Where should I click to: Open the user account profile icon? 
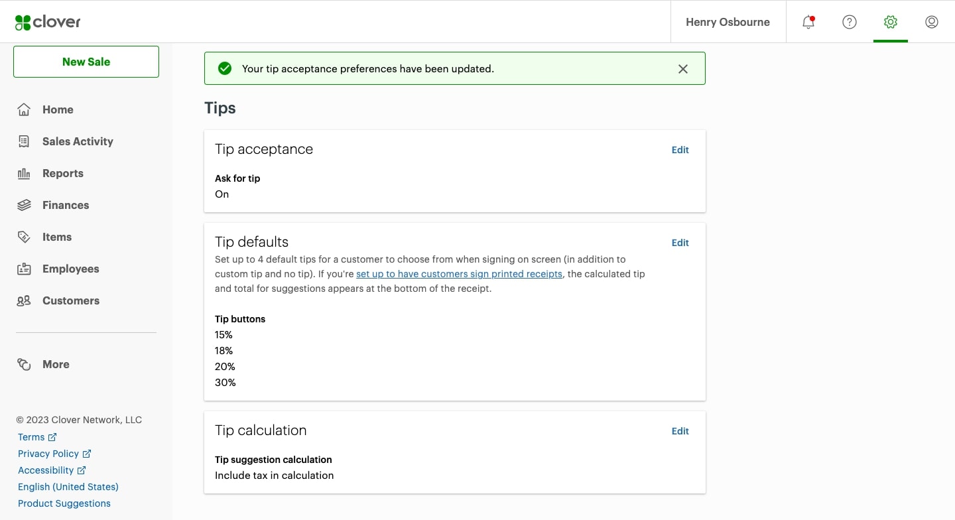pos(932,22)
